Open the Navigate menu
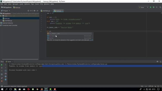 pos(15,4)
